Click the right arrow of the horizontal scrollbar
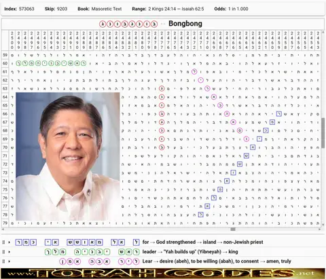Image resolution: width=326 pixels, height=279 pixels. [319, 229]
